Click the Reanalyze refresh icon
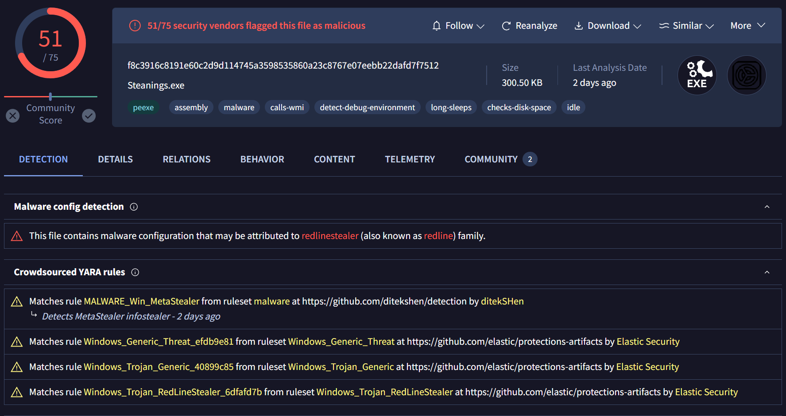 point(506,26)
